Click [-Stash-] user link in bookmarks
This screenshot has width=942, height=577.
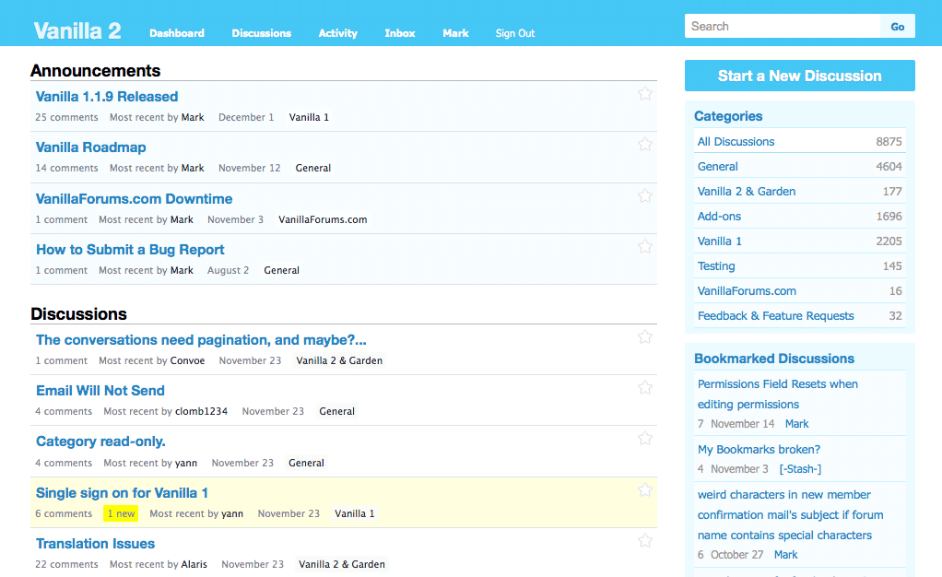tap(800, 469)
